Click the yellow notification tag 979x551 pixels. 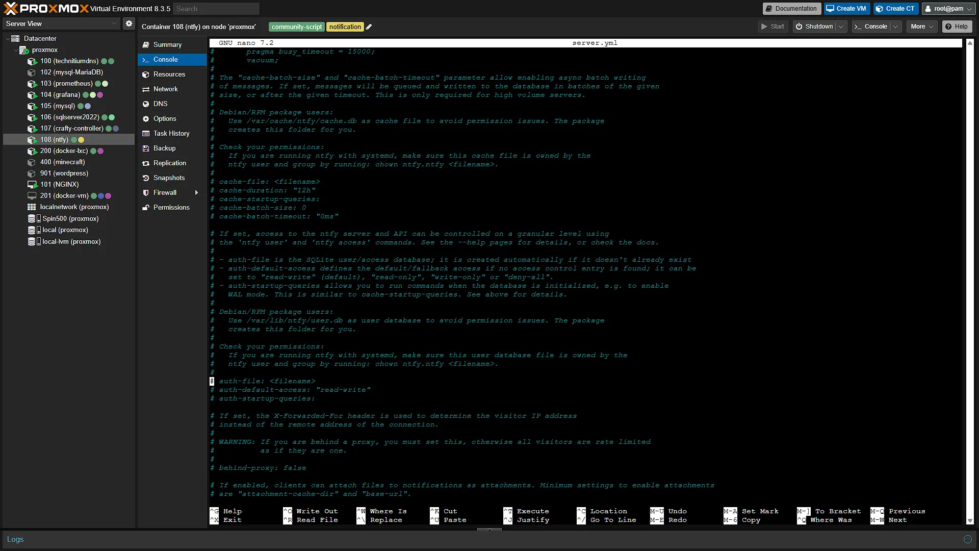click(x=345, y=27)
